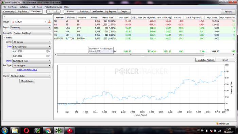
Task: Select the SB position row
Action: pos(144,21)
